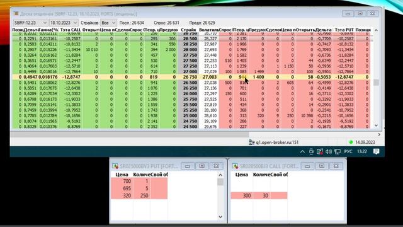Click the green connection status indicator
Screen dimensions: 403x227
[x=351, y=142]
